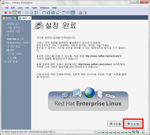Select 날짜와 시간 in the sidebar

(13, 31)
